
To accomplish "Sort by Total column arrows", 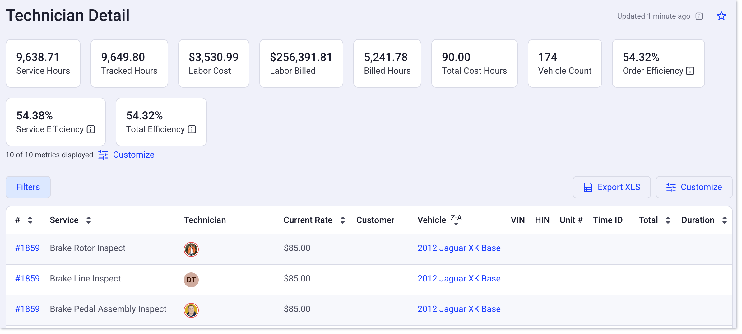I will click(x=668, y=220).
